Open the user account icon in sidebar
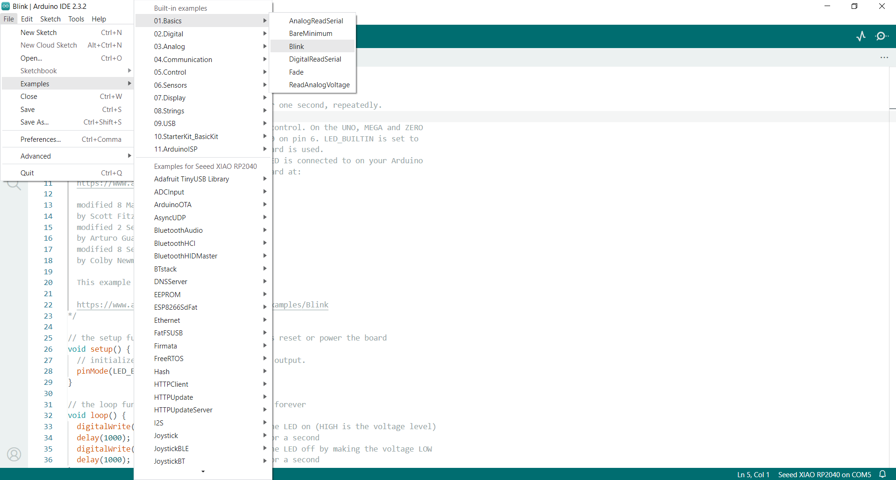Screen dimensions: 896x480 [x=14, y=454]
